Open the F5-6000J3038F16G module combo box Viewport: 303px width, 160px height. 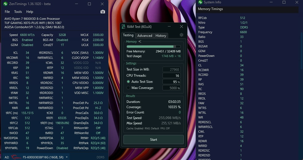[x=35, y=157]
